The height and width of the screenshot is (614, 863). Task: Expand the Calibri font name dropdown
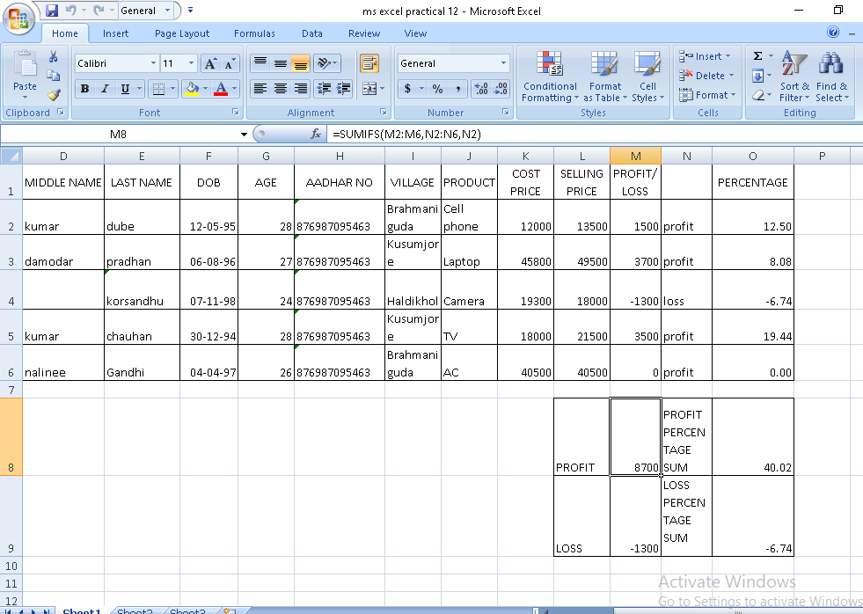click(153, 63)
